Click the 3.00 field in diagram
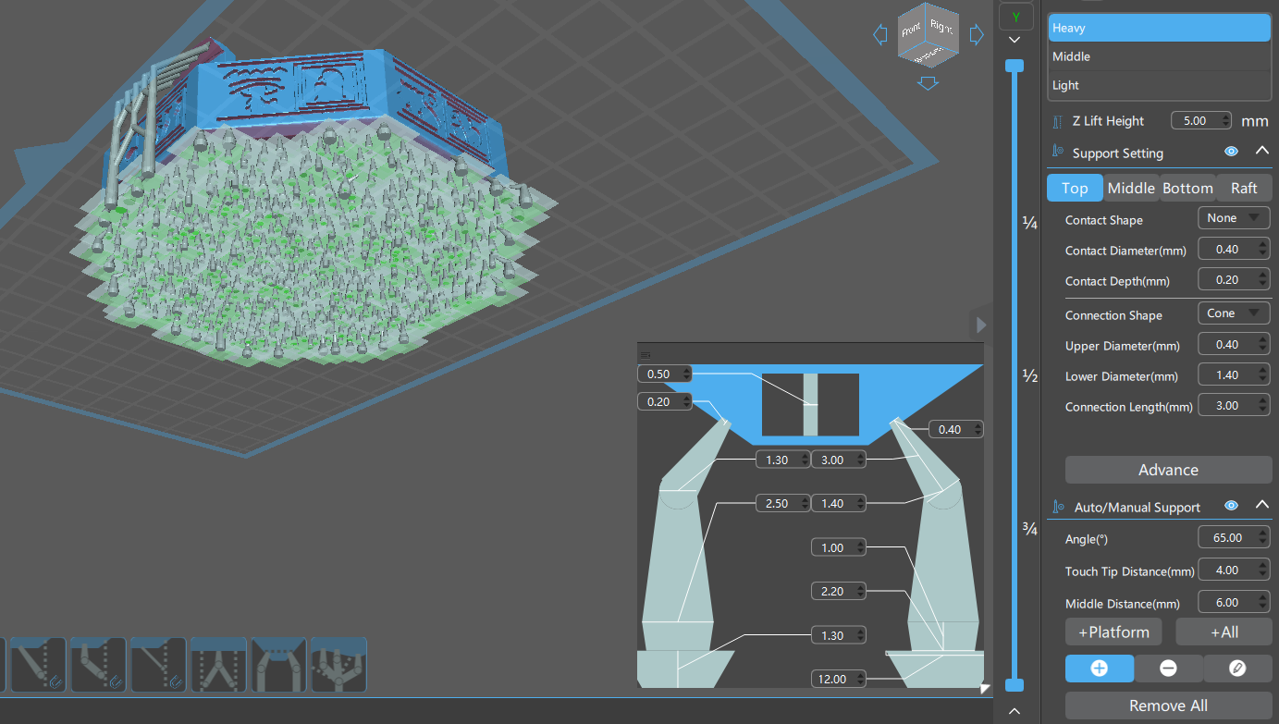Viewport: 1279px width, 724px height. pos(839,460)
